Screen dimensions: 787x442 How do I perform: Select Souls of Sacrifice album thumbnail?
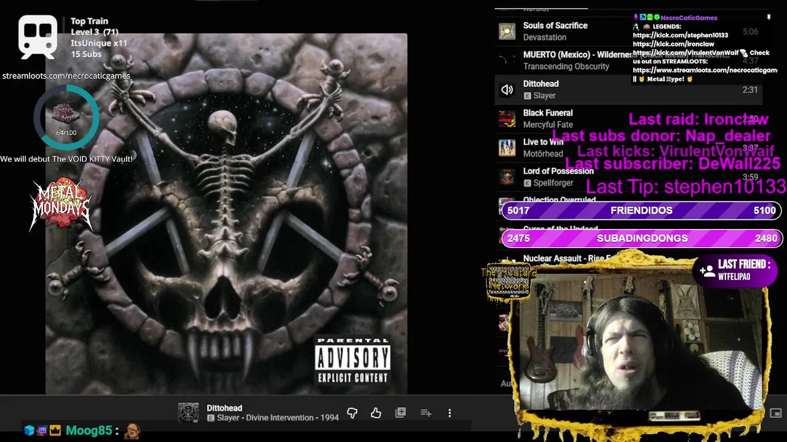tap(507, 31)
